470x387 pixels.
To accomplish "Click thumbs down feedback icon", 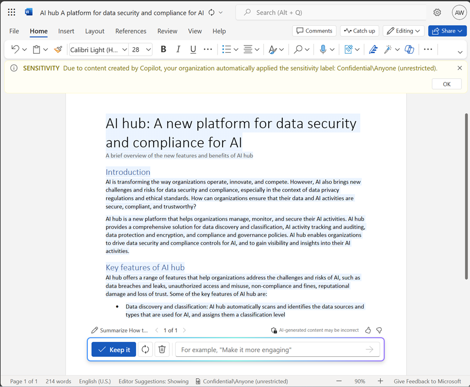I will 379,330.
